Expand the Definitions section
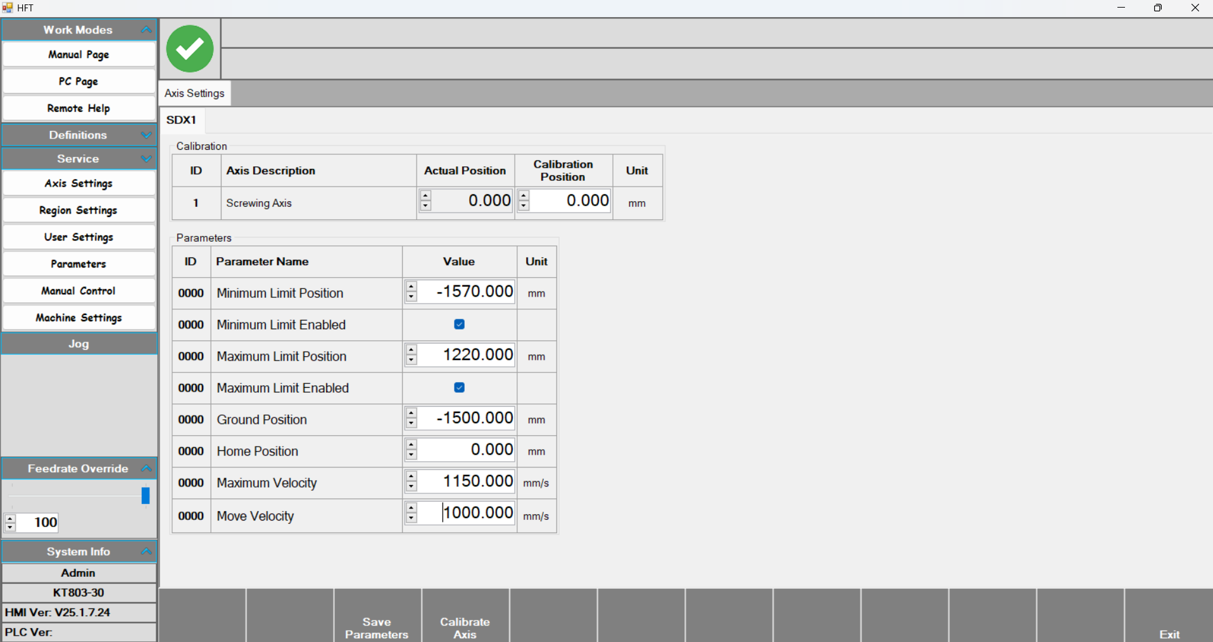The width and height of the screenshot is (1213, 642). 146,135
